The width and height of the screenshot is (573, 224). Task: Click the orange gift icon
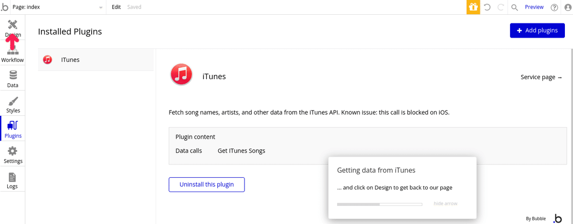(473, 7)
